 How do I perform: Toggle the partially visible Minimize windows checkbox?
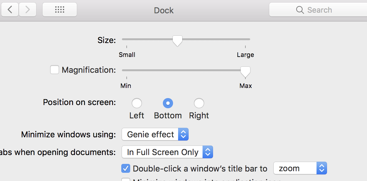(x=126, y=180)
